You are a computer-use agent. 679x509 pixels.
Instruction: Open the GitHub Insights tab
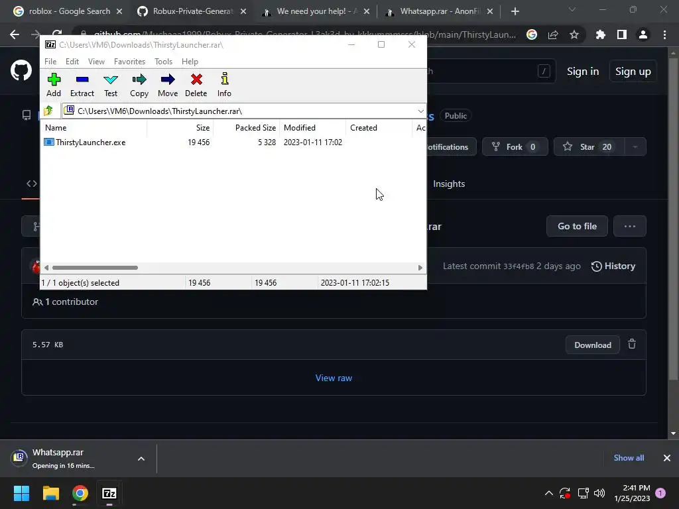449,184
